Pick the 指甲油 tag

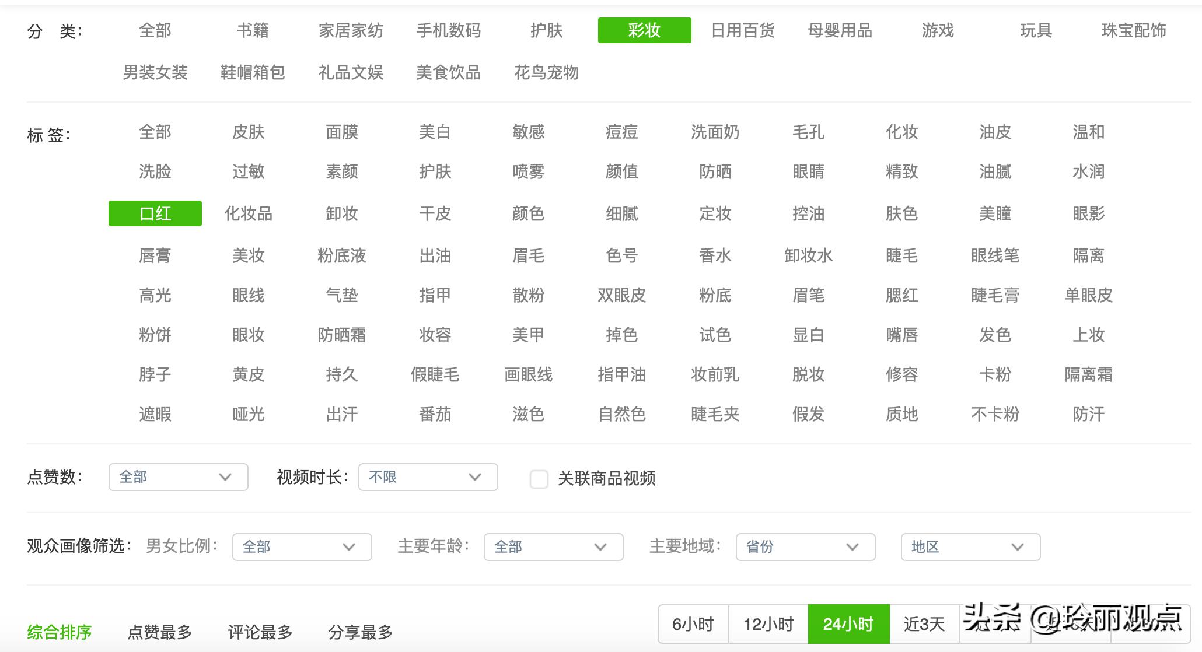pyautogui.click(x=622, y=374)
